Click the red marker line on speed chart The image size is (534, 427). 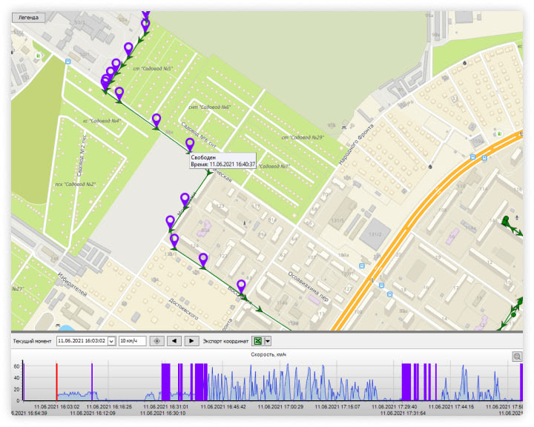pyautogui.click(x=56, y=382)
